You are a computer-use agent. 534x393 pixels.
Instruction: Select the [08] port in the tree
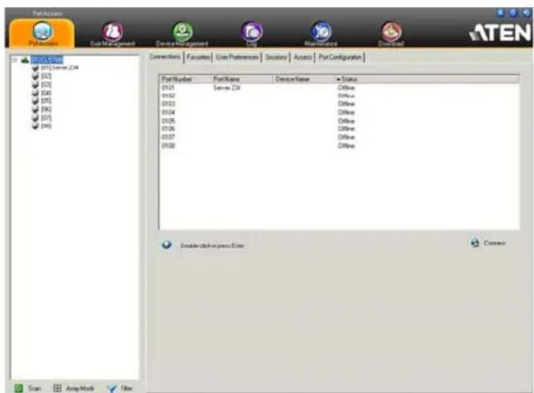coord(46,126)
